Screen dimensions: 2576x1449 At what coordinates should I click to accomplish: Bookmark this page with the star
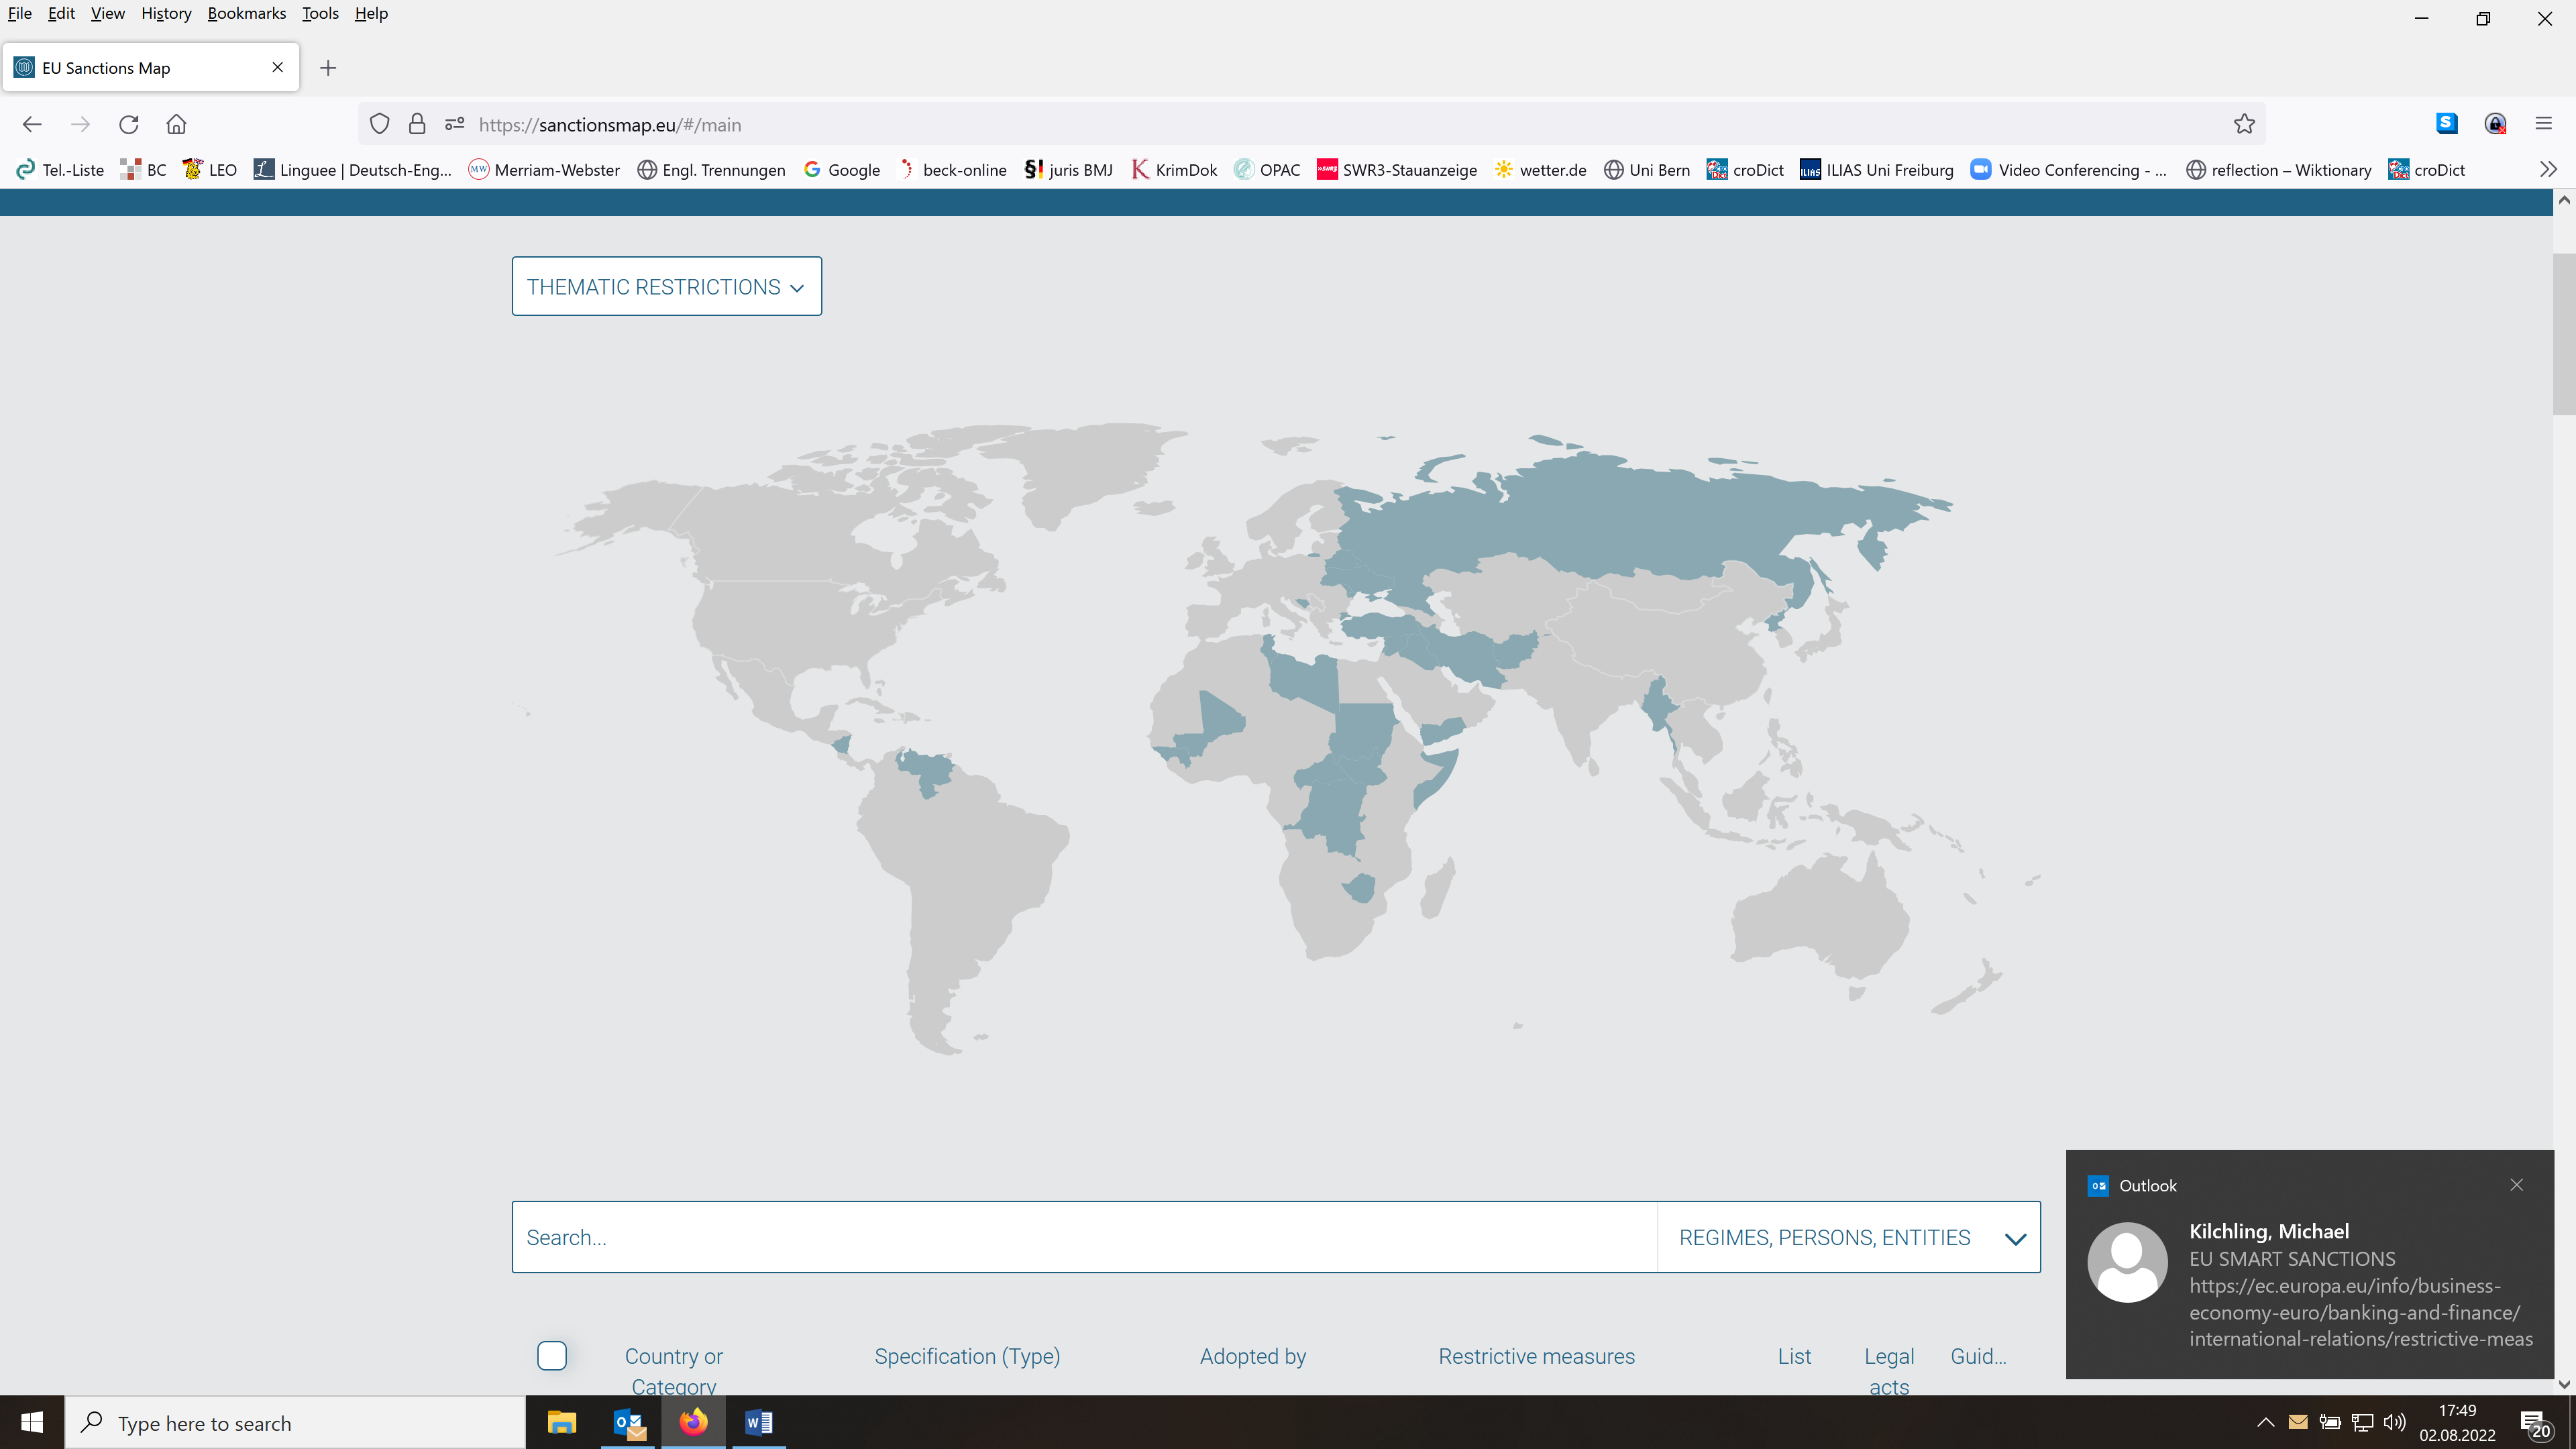(2244, 124)
